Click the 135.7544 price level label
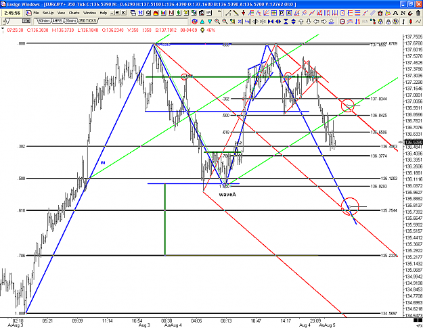The image size is (423, 328). (388, 210)
